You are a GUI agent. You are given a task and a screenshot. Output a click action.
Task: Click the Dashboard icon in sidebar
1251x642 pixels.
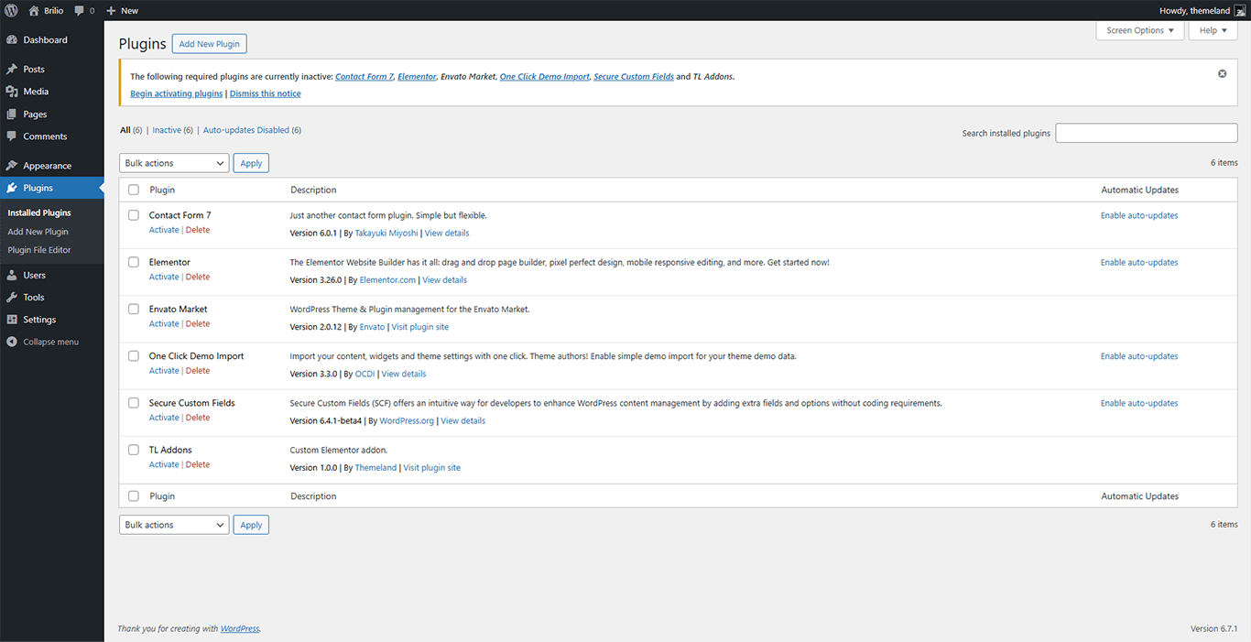[12, 40]
